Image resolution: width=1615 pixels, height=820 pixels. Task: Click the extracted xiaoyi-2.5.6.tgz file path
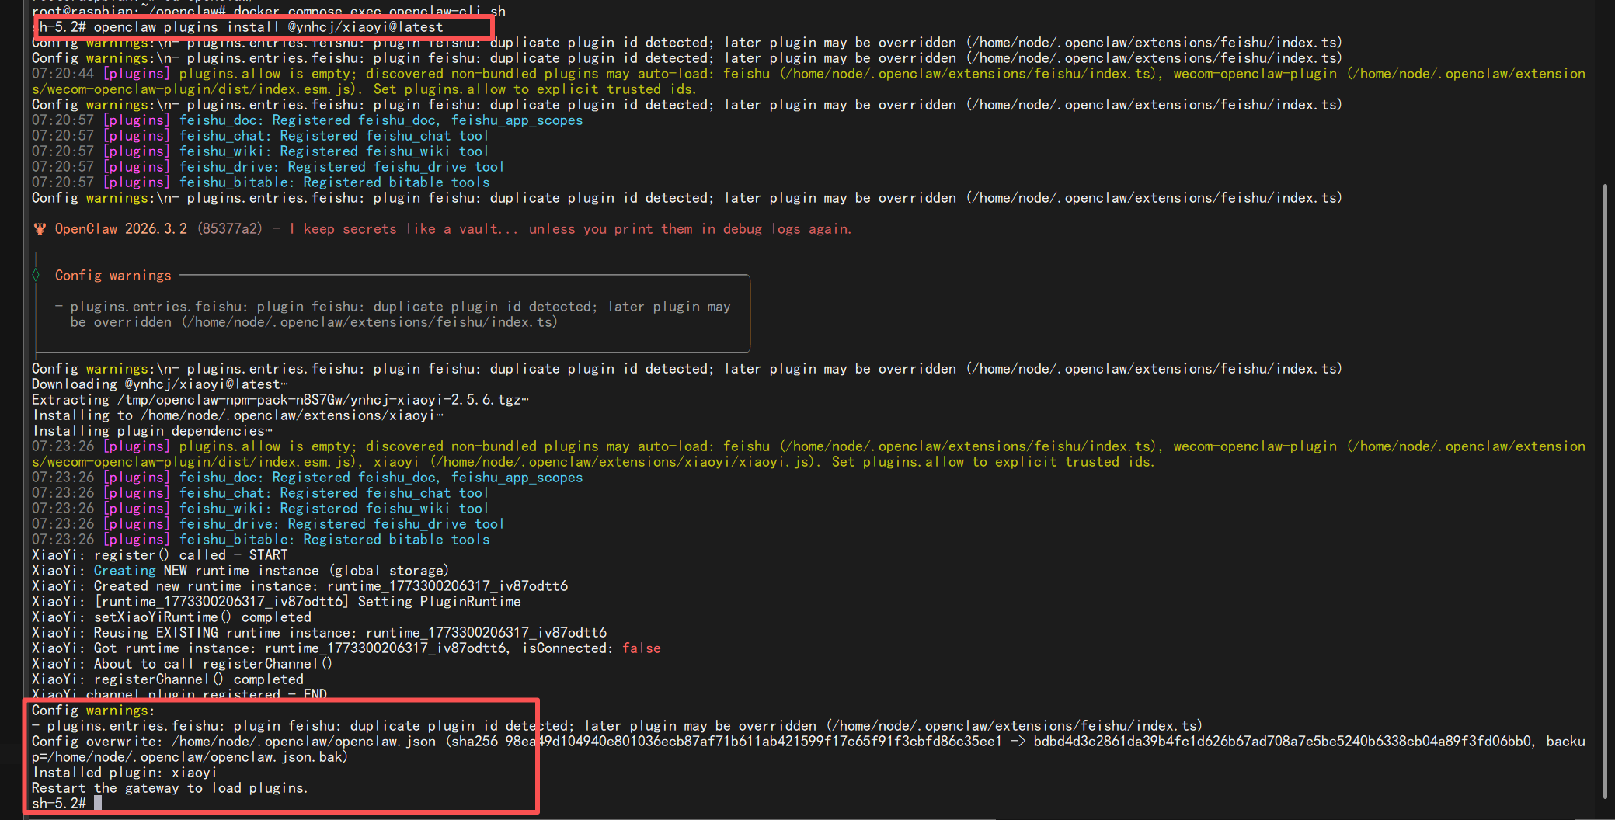coord(318,400)
